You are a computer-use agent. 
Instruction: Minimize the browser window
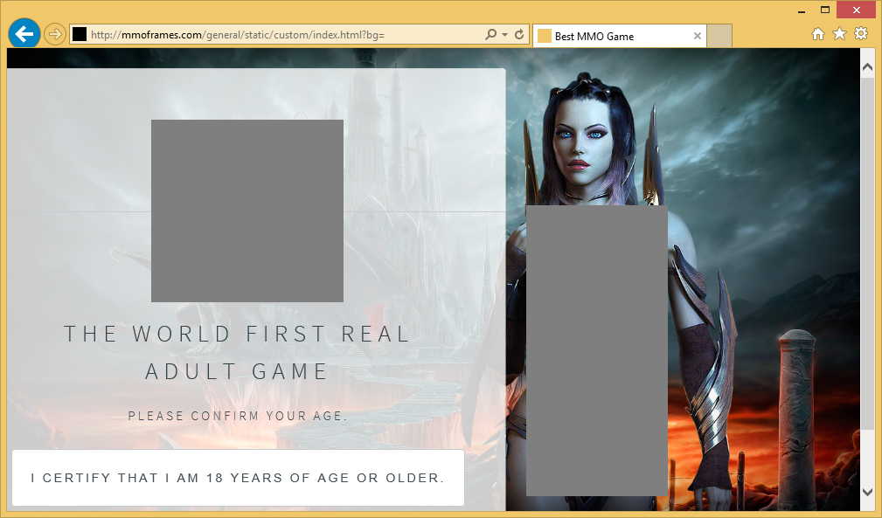point(801,10)
